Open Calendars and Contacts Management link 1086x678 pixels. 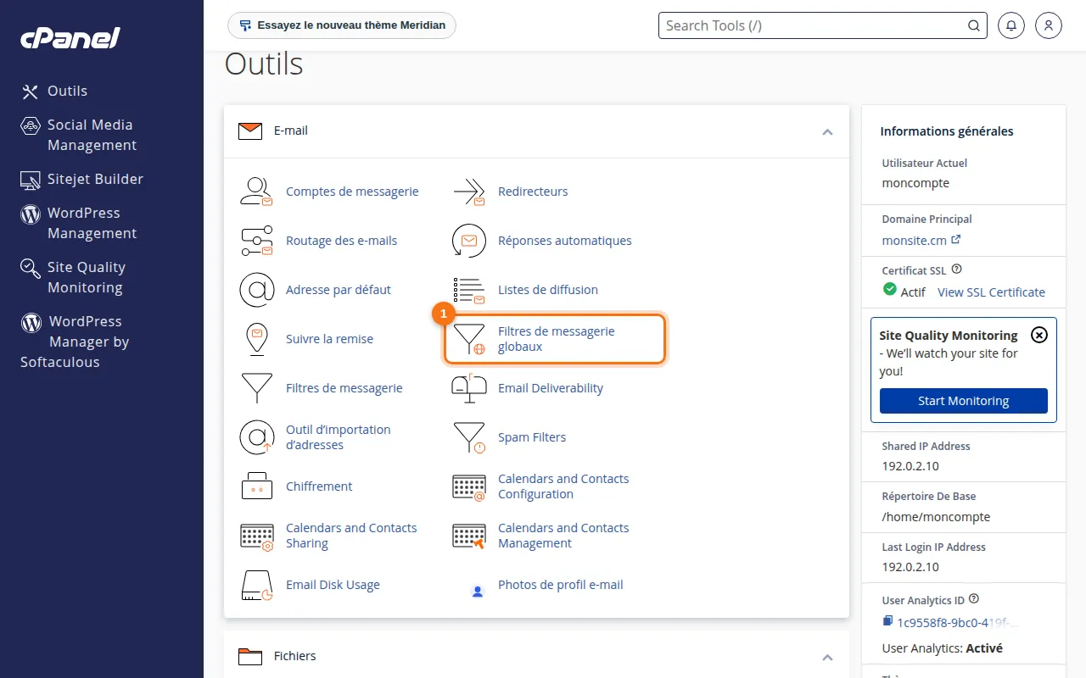click(563, 536)
